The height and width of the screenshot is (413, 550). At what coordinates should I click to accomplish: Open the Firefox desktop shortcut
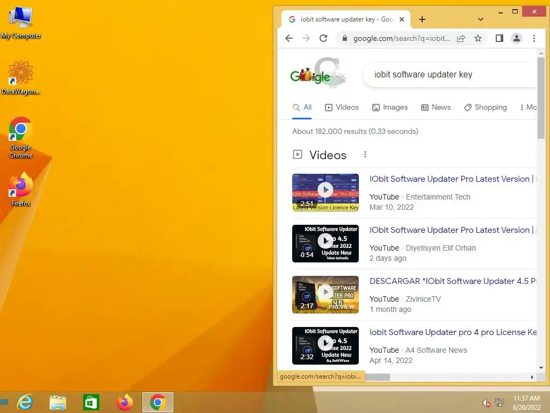[21, 189]
